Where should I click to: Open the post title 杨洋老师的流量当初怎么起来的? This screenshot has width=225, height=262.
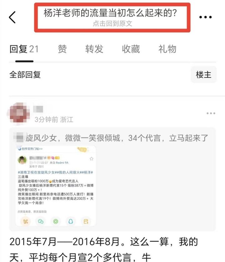click(x=110, y=13)
